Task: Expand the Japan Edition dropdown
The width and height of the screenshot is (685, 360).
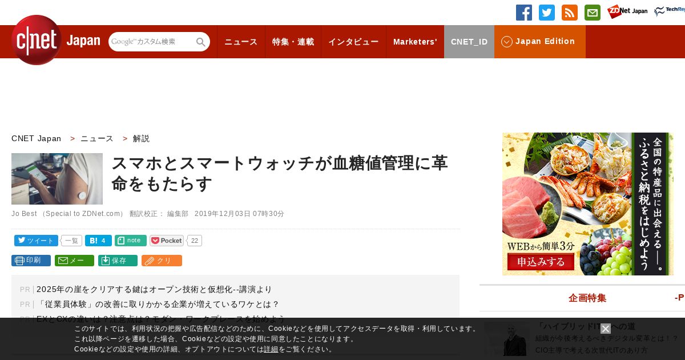Action: tap(540, 42)
